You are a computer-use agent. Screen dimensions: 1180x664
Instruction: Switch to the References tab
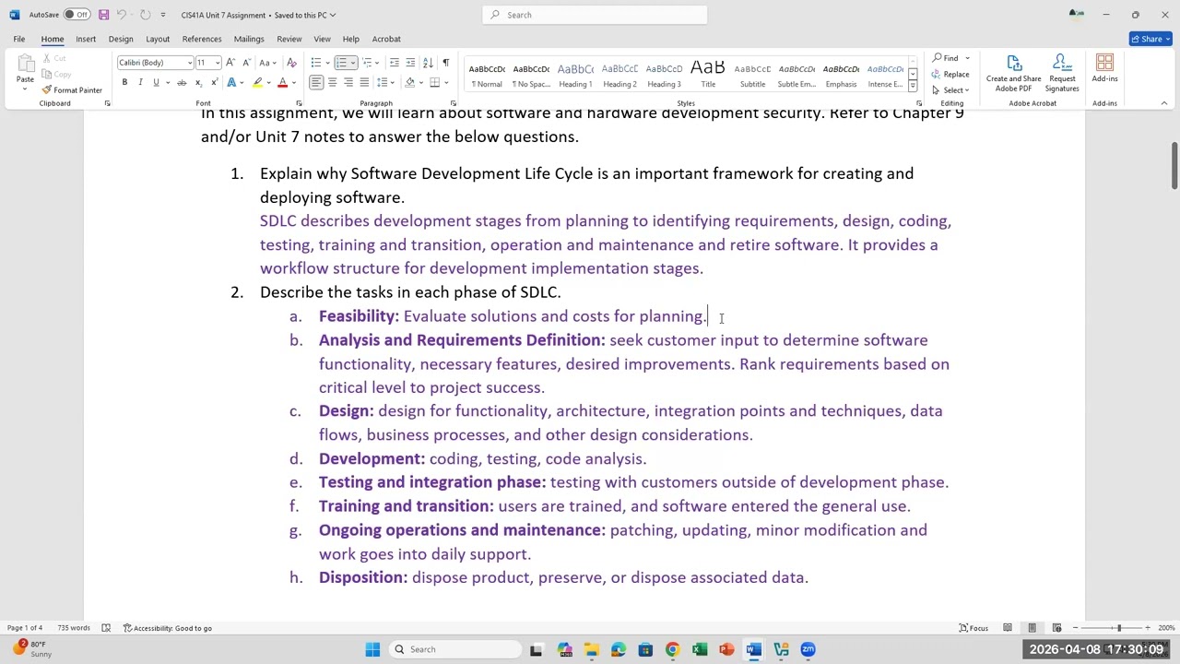click(x=202, y=39)
